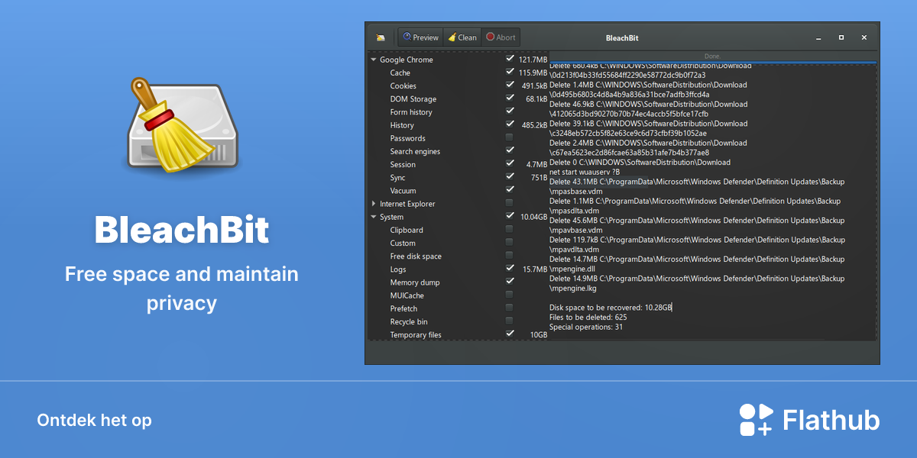917x458 pixels.
Task: Maximize the BleachBit window
Action: (x=841, y=37)
